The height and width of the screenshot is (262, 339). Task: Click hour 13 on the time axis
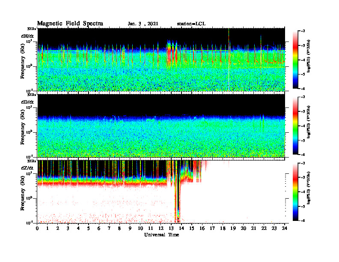pos(171,228)
